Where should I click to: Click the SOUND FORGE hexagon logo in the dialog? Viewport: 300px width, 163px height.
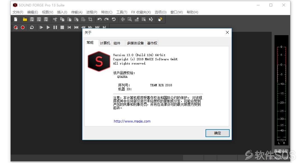click(99, 61)
